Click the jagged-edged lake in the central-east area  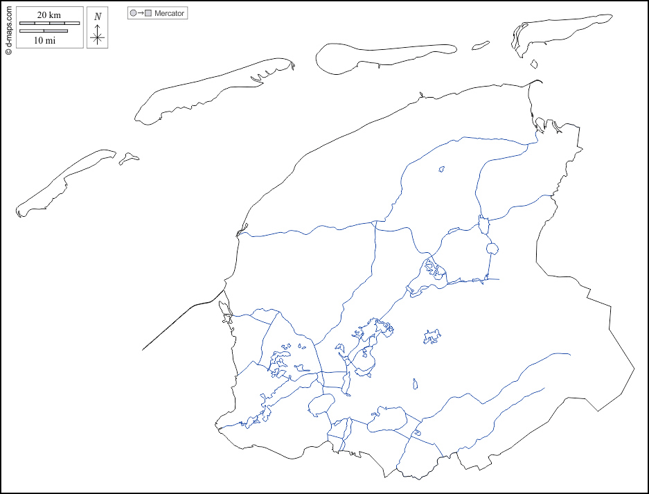pyautogui.click(x=432, y=337)
